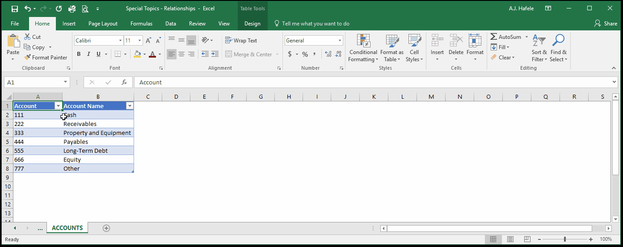Toggle Italic formatting
623x247 pixels.
pos(88,54)
